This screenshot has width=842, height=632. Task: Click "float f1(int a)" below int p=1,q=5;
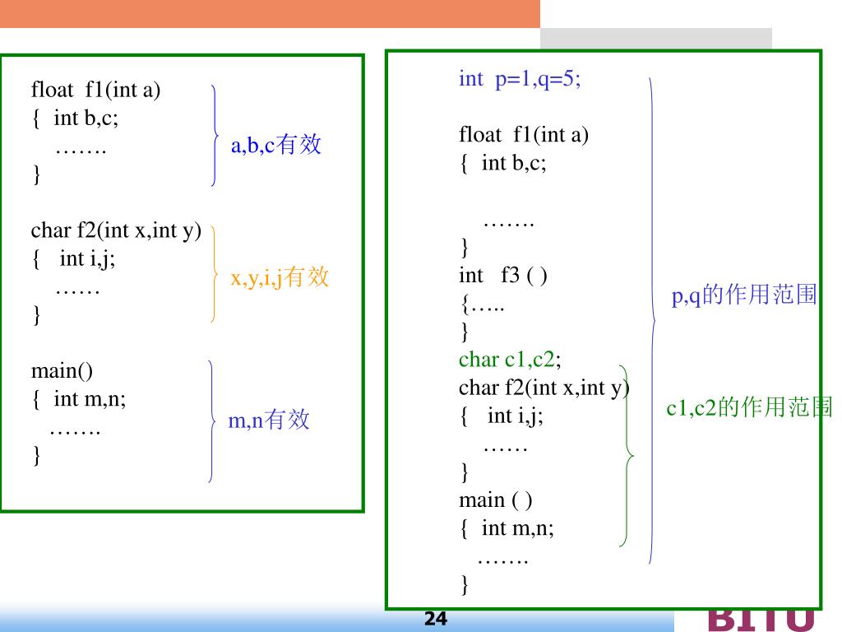(x=524, y=135)
